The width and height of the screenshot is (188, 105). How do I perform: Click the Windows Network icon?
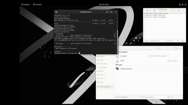click(x=117, y=69)
